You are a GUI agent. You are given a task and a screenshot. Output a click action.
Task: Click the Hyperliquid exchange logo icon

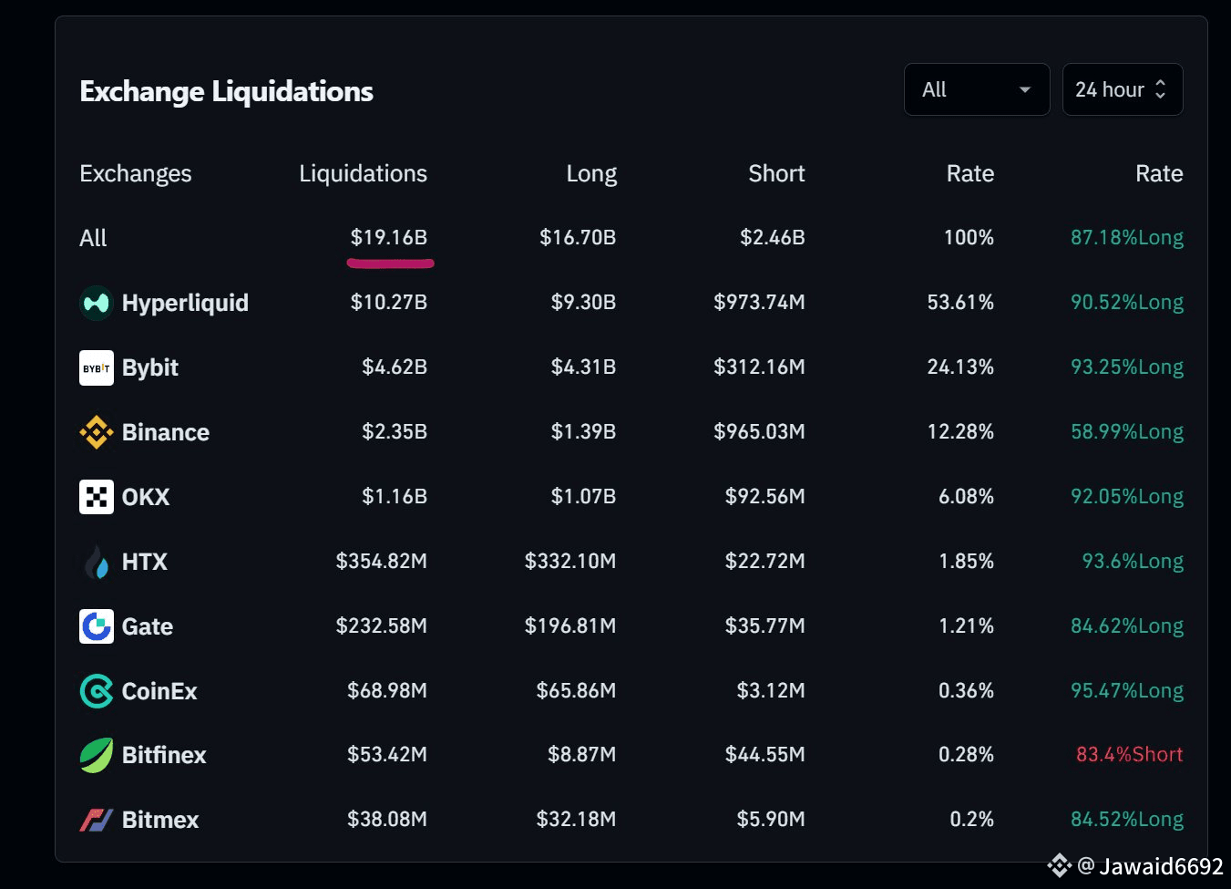pos(97,303)
